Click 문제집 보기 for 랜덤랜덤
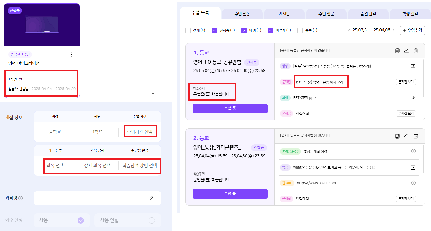 coord(406,199)
